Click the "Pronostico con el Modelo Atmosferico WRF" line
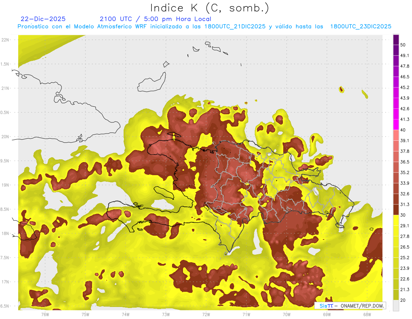The image size is (412, 319). 205,26
